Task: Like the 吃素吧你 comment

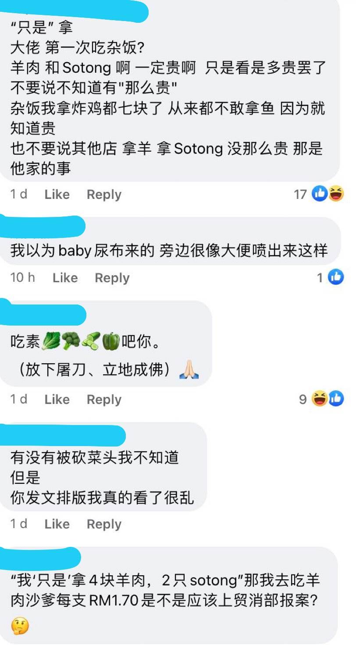Action: click(x=57, y=399)
